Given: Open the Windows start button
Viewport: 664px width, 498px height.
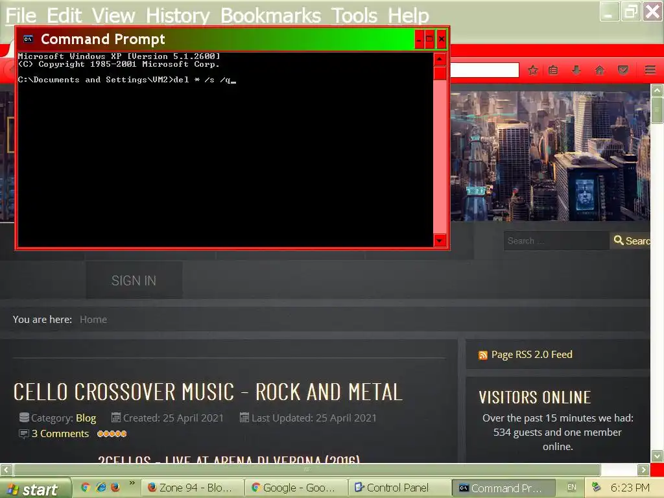Looking at the screenshot, I should pyautogui.click(x=35, y=488).
